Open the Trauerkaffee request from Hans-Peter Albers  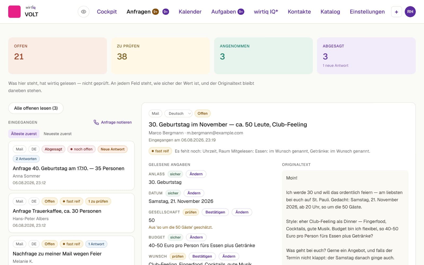click(x=71, y=213)
